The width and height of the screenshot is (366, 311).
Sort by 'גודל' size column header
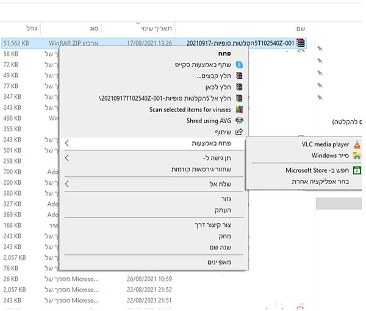click(x=32, y=29)
